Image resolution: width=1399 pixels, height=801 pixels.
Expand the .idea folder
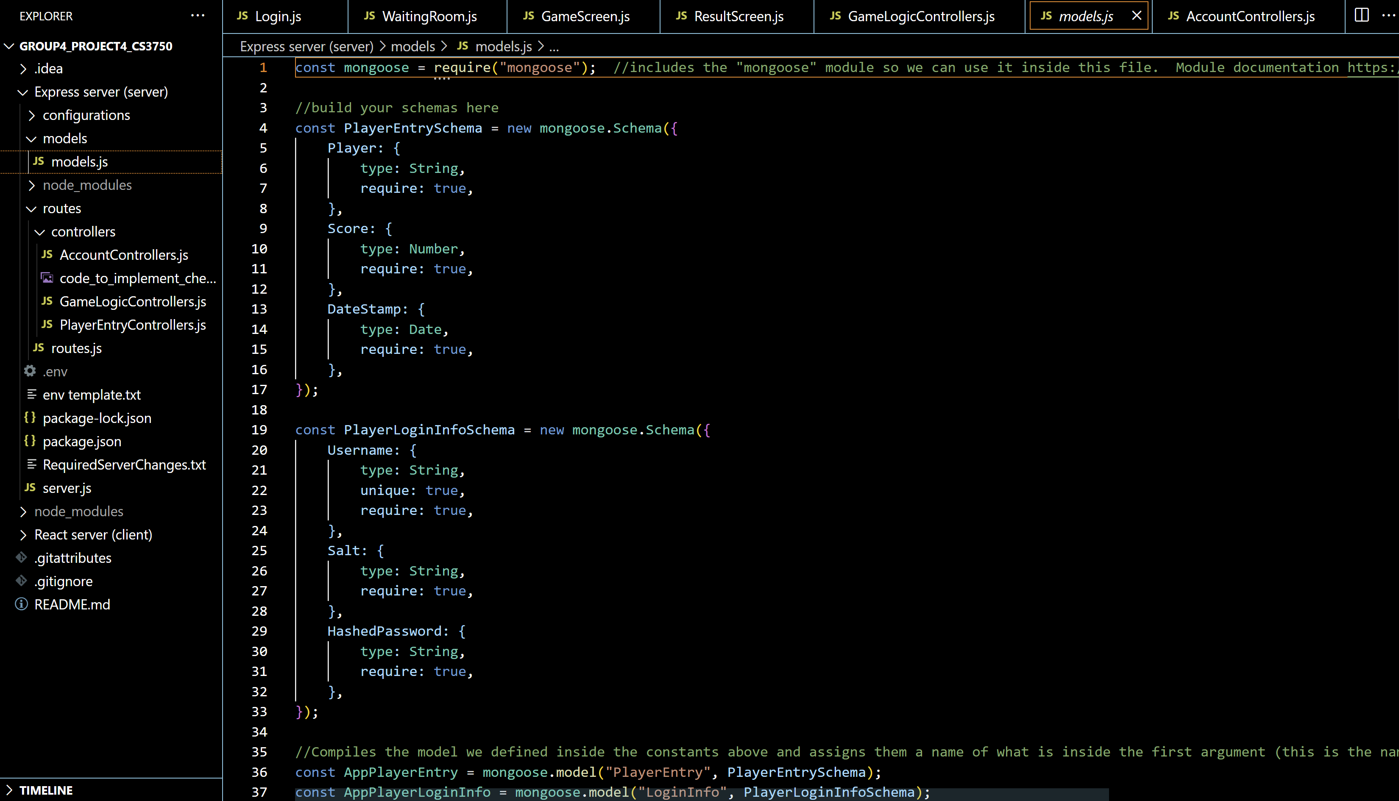pyautogui.click(x=23, y=69)
